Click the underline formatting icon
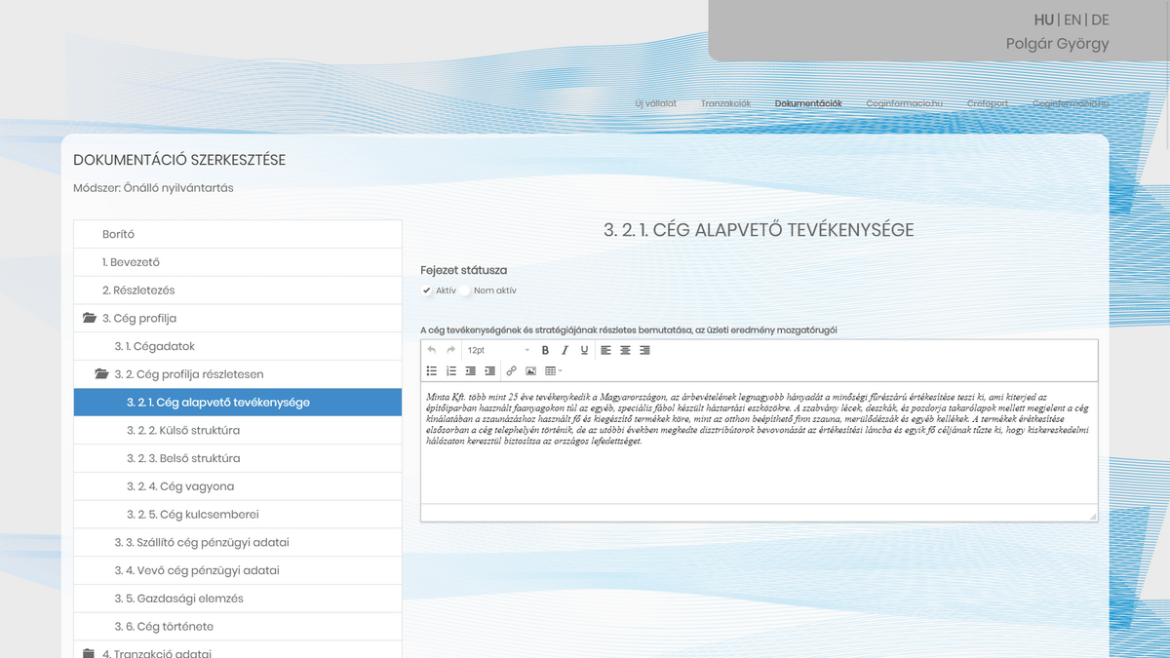Image resolution: width=1170 pixels, height=658 pixels. (x=584, y=350)
